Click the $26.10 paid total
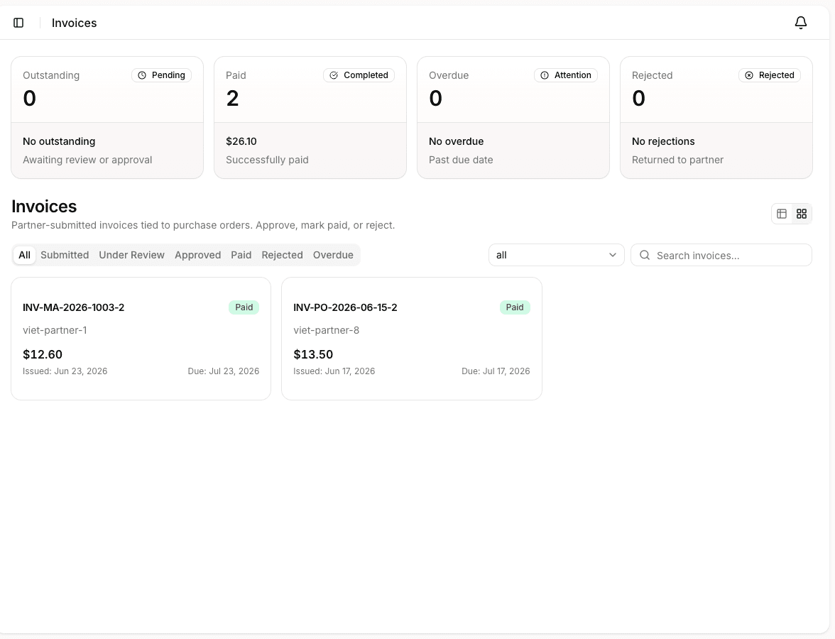Viewport: 835px width, 639px height. [x=241, y=142]
